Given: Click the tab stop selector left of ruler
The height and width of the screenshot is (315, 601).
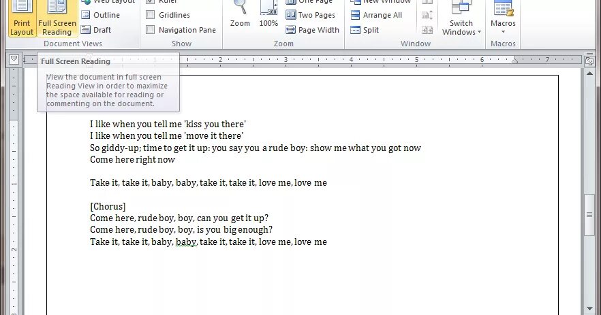Looking at the screenshot, I should pos(14,59).
